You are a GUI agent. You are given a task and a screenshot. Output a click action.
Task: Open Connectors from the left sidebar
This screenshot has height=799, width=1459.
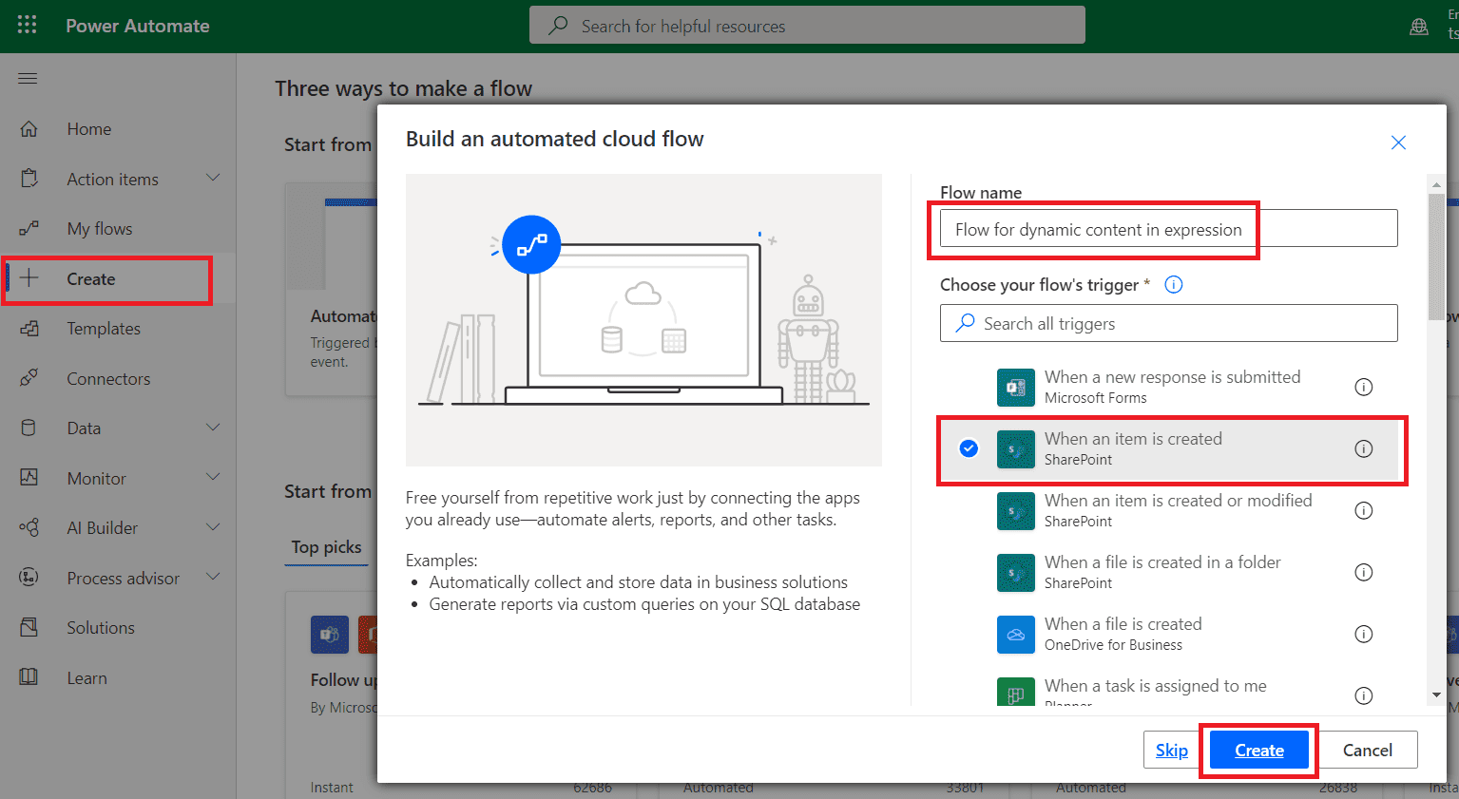tap(107, 378)
